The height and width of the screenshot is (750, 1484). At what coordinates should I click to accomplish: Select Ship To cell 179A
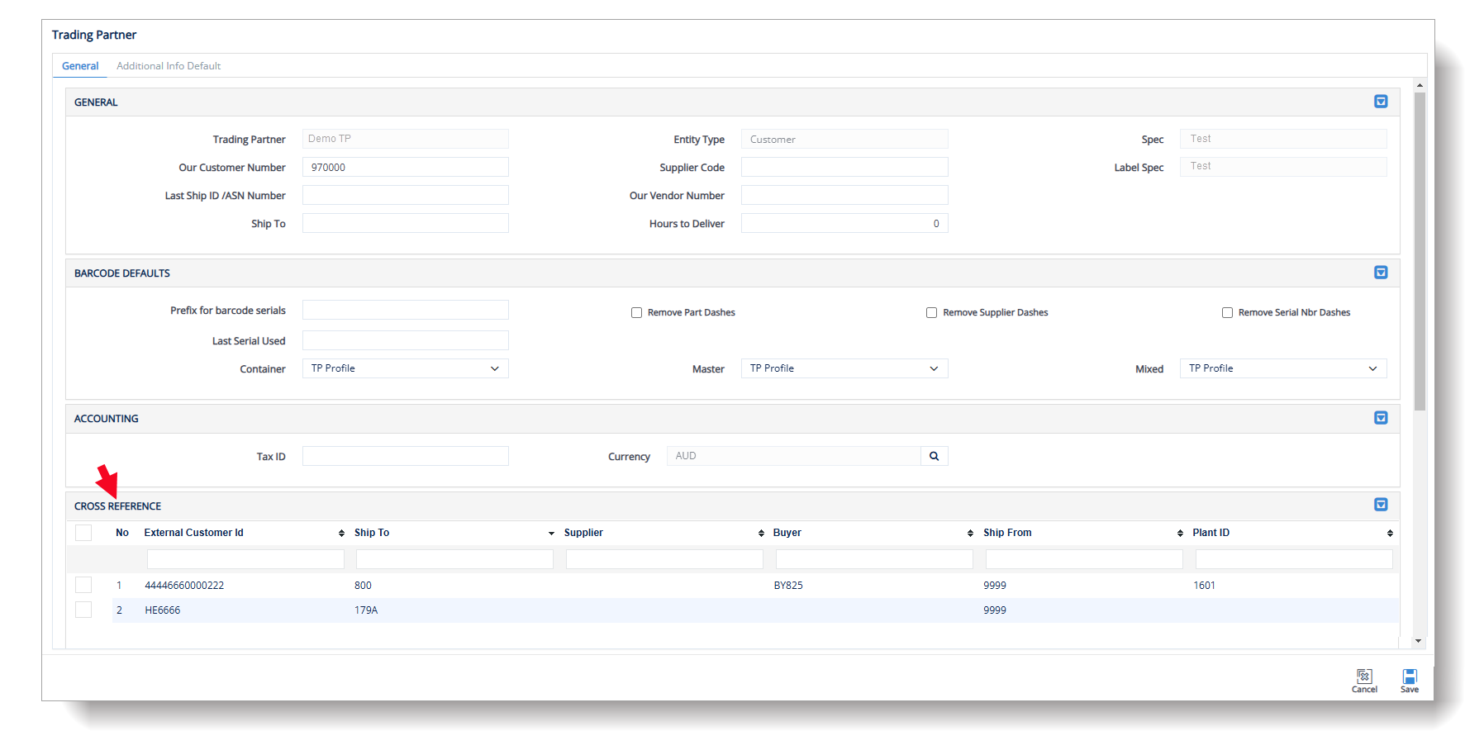coord(366,610)
